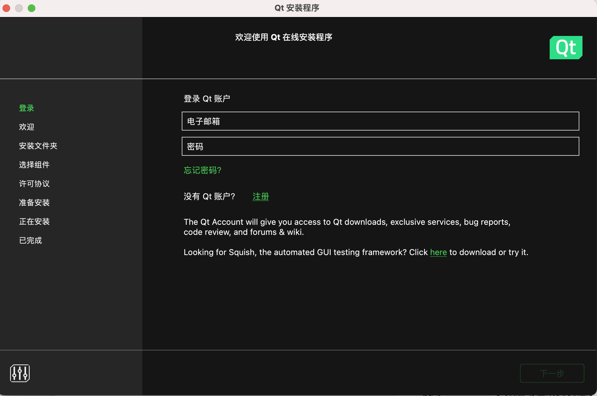597x396 pixels.
Task: Select the 准备安装 step in sidebar
Action: tap(34, 203)
